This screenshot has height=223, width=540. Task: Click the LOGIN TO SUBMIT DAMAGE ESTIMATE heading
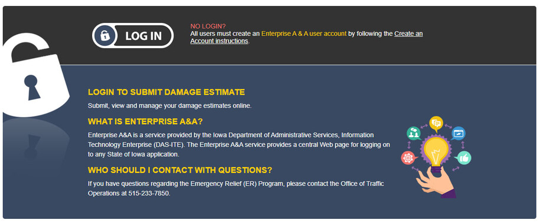pos(166,92)
